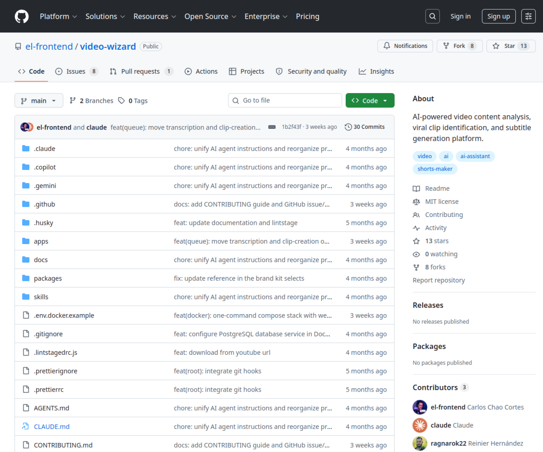Image resolution: width=543 pixels, height=452 pixels.
Task: Select the ai topic tag
Action: [x=446, y=156]
